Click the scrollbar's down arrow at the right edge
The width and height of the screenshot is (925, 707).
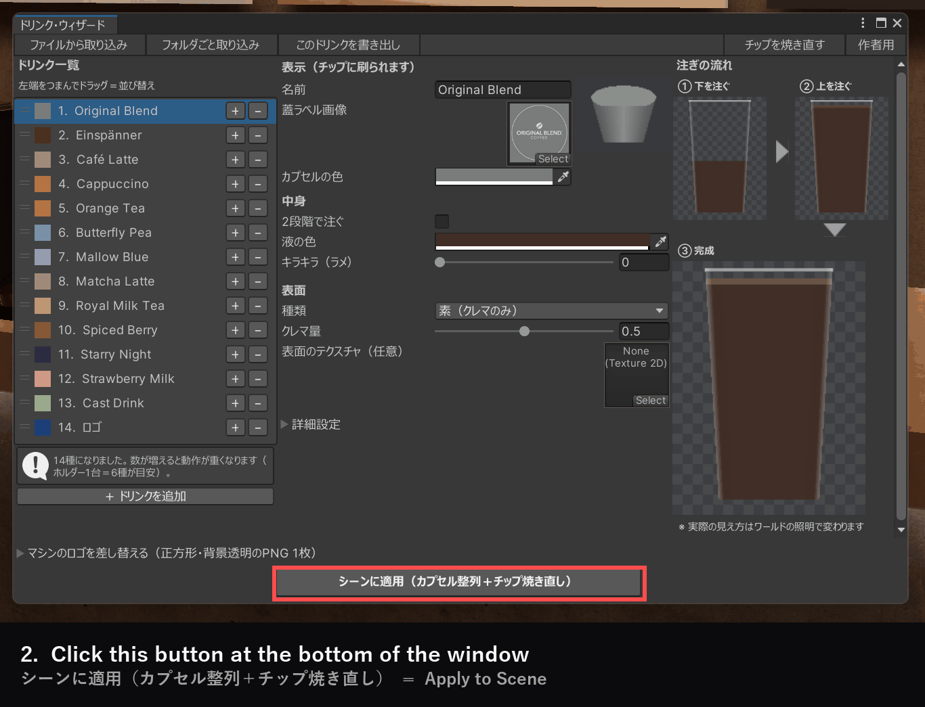[x=901, y=530]
